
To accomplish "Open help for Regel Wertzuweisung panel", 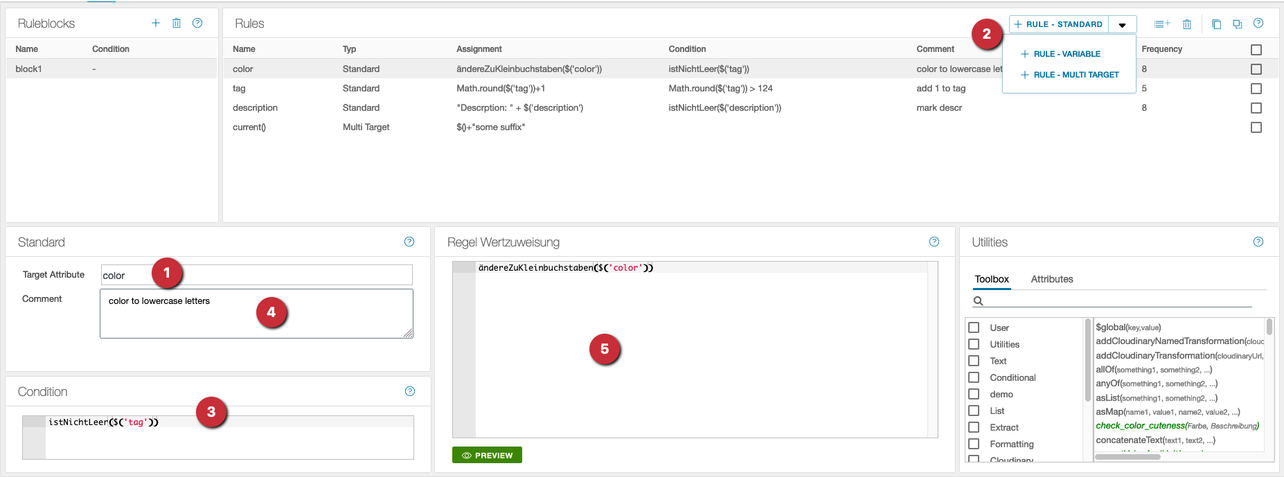I will click(934, 242).
